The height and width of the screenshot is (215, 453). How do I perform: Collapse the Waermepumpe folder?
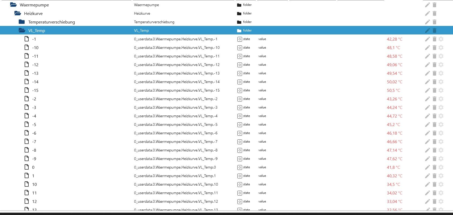(13, 5)
